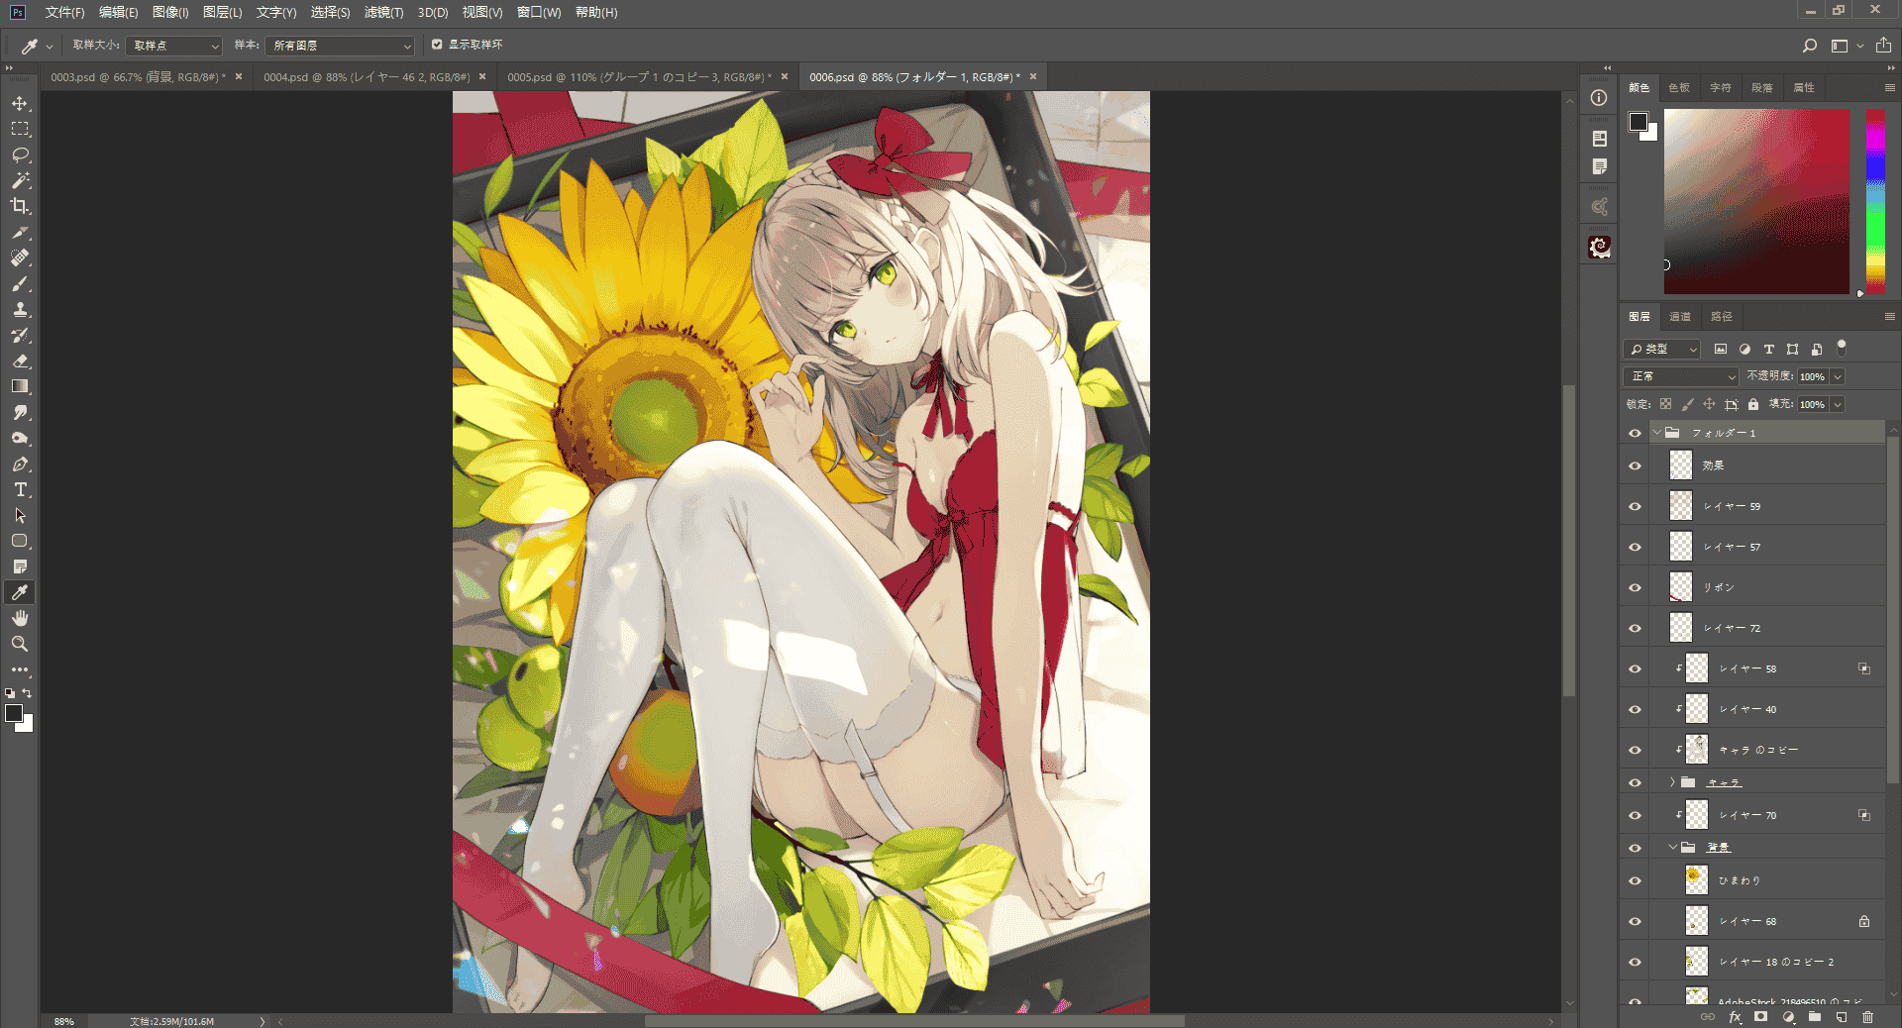
Task: Click the toolbox foreground color swatch
Action: [14, 713]
